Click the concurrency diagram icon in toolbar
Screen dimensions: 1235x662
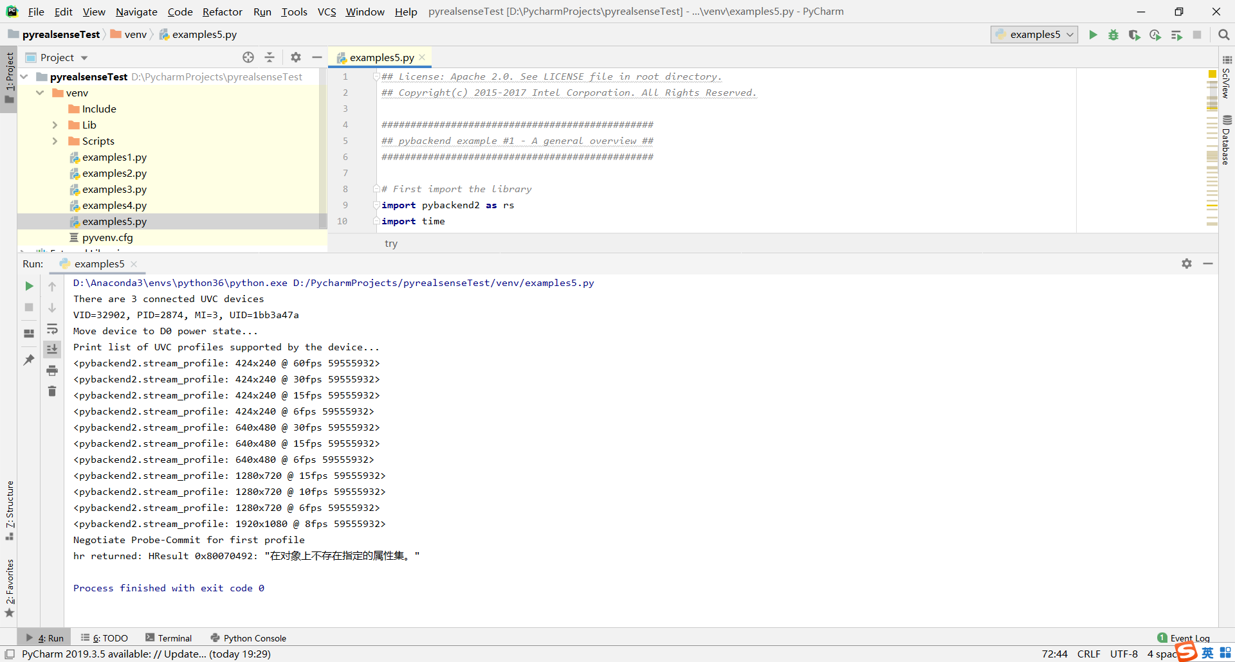click(1176, 35)
